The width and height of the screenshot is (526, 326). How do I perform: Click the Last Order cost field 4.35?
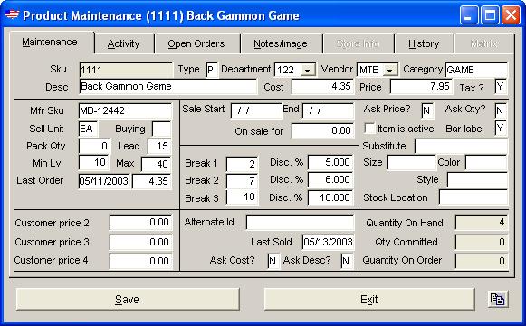151,181
